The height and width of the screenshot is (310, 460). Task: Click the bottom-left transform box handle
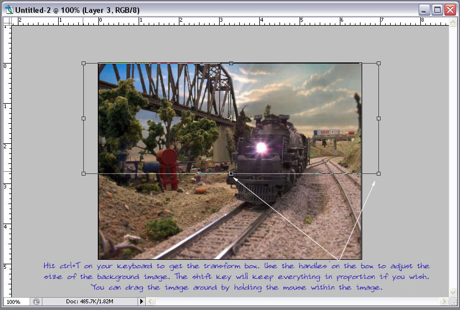pyautogui.click(x=84, y=173)
